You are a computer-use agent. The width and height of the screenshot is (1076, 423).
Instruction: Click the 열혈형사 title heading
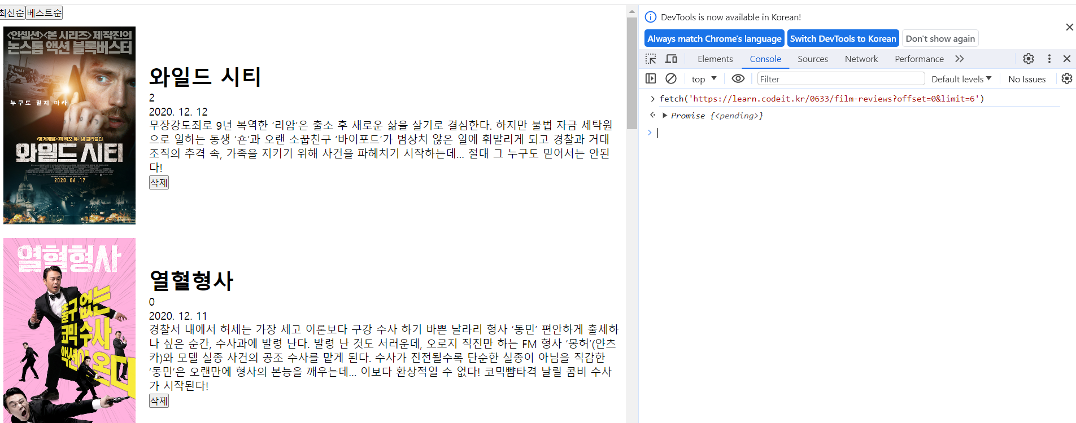tap(191, 281)
